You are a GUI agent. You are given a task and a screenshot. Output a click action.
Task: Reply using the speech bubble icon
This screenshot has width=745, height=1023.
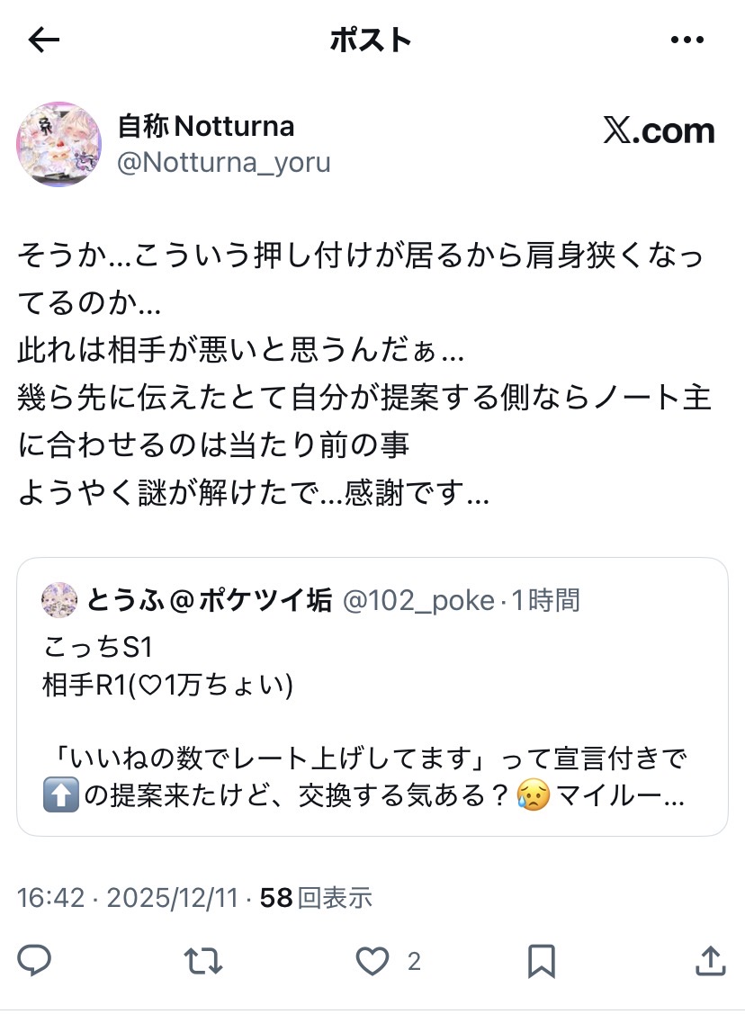pyautogui.click(x=34, y=962)
